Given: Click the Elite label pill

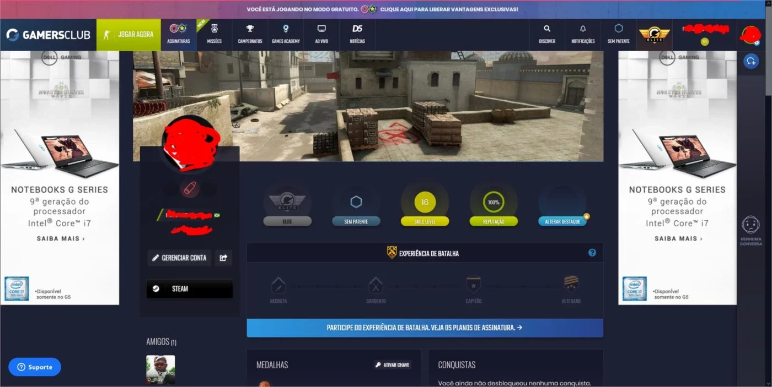Looking at the screenshot, I should 287,221.
